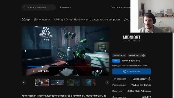The width and height of the screenshot is (174, 98).
Task: Open video settings gear
Action: tap(97, 71)
